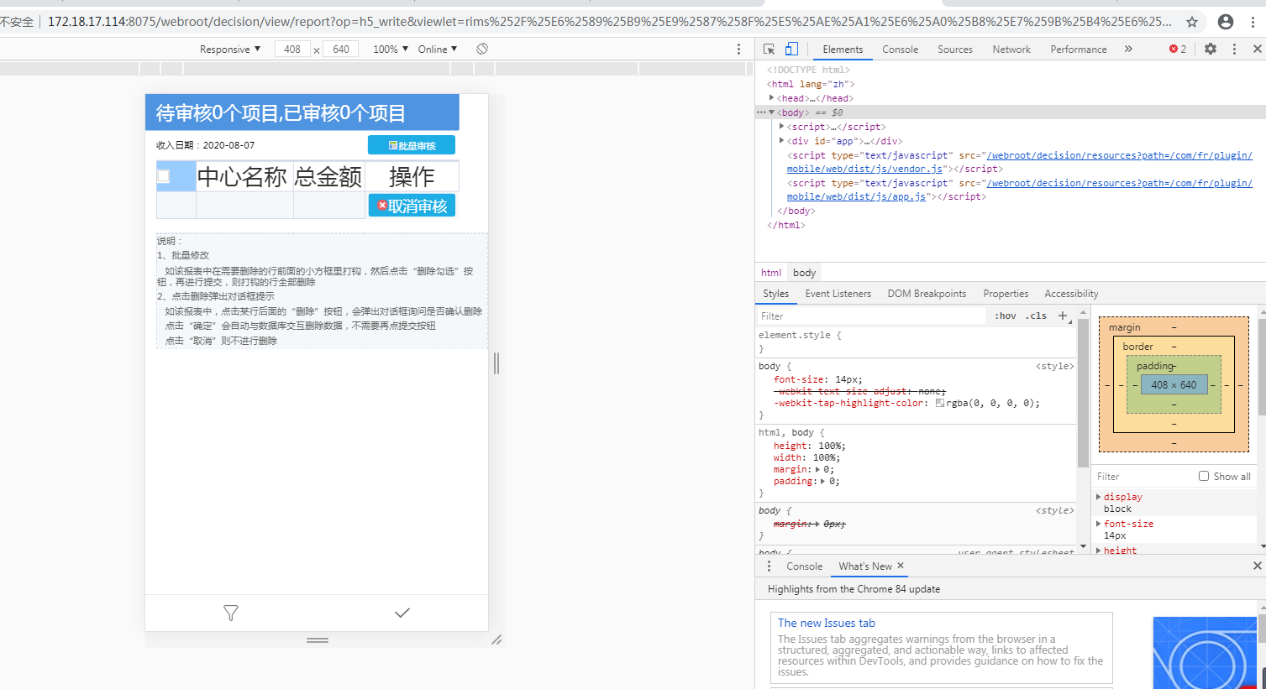This screenshot has width=1266, height=689.
Task: Select the element inspector picker icon
Action: [769, 50]
